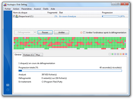The image size is (133, 99).
Task: Click the total progress bar
Action: tap(70, 71)
